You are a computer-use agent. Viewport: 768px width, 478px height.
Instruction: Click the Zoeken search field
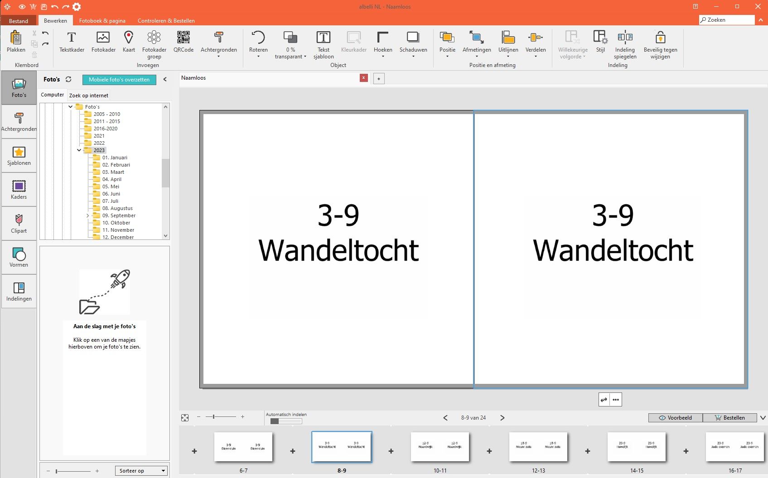click(x=727, y=20)
